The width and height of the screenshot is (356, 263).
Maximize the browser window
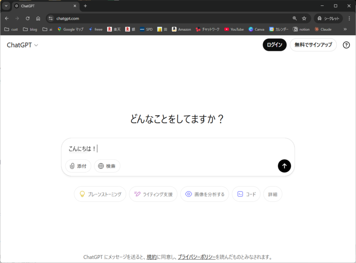(336, 6)
